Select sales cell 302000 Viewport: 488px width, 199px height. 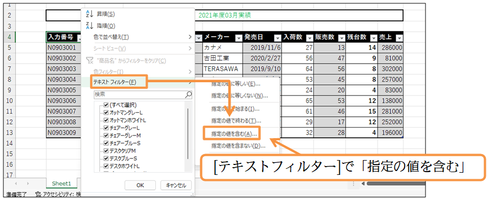390,69
